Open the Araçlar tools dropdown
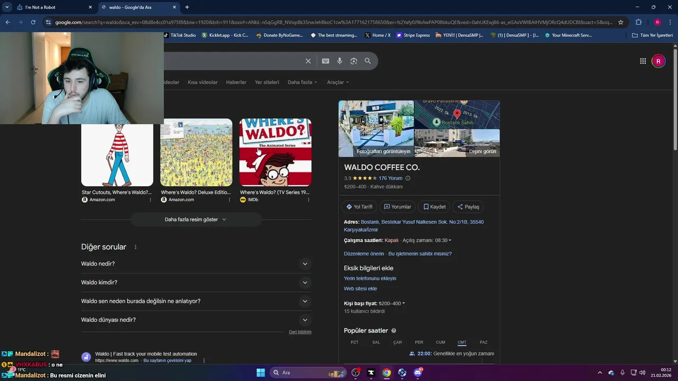 point(337,82)
